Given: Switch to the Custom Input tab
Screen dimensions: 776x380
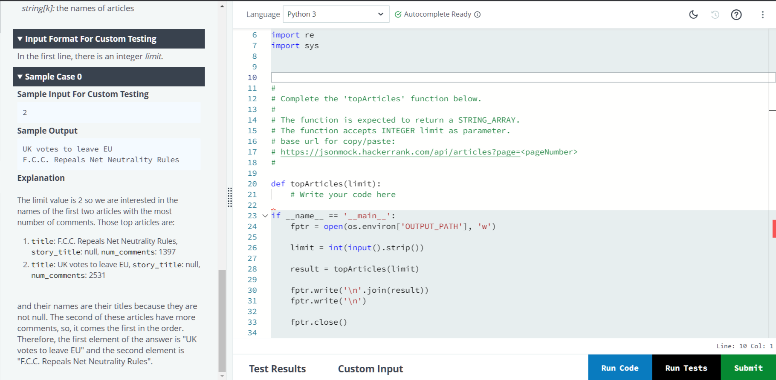Looking at the screenshot, I should [371, 369].
